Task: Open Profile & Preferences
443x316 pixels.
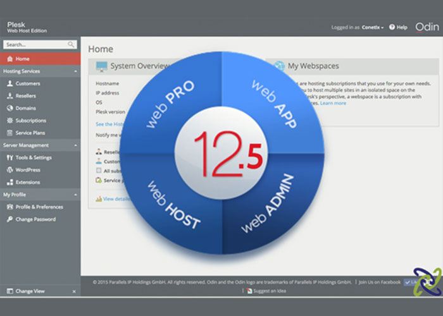Action: (x=39, y=207)
